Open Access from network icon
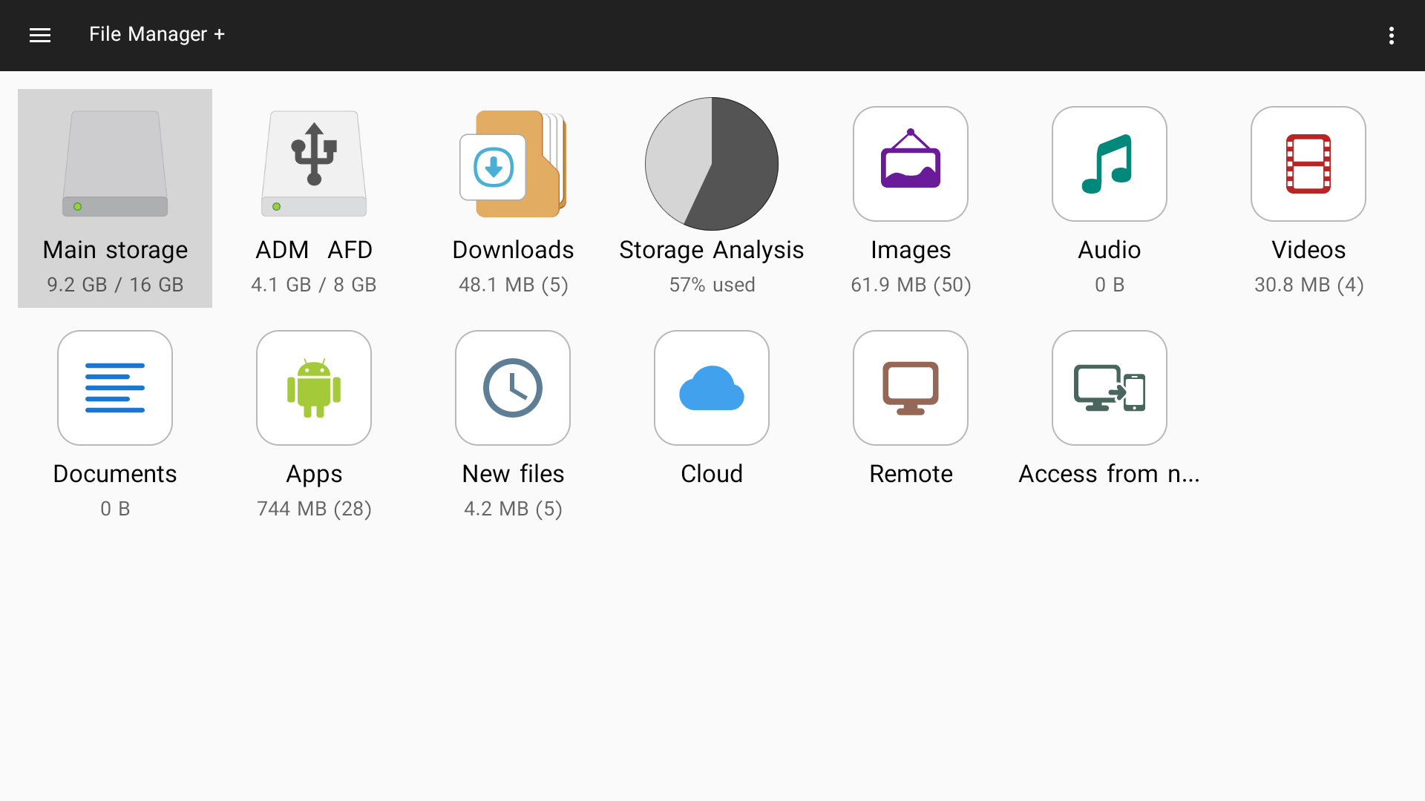1425x801 pixels. 1109,387
